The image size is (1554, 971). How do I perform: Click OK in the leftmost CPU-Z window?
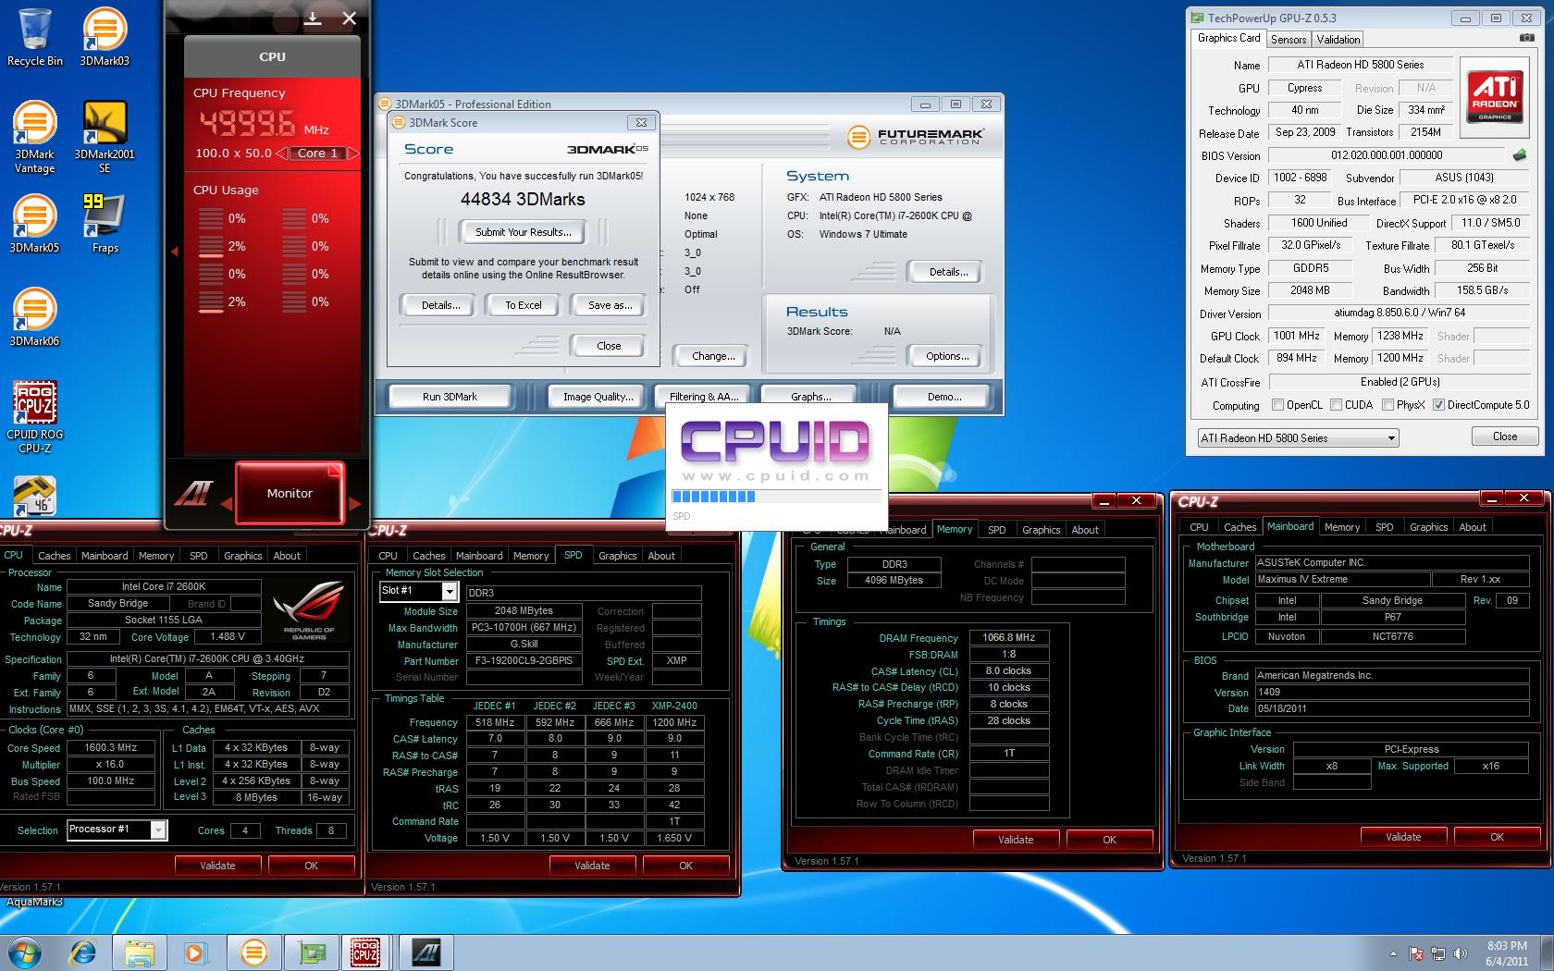(x=311, y=866)
